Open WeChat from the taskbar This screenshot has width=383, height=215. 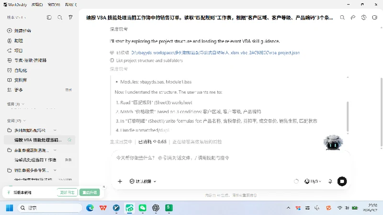(142, 208)
